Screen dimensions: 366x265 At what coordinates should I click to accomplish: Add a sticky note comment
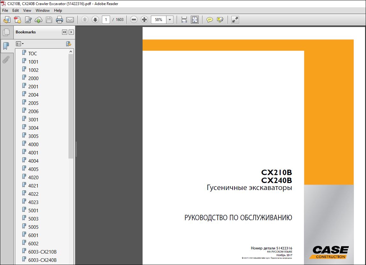point(210,20)
